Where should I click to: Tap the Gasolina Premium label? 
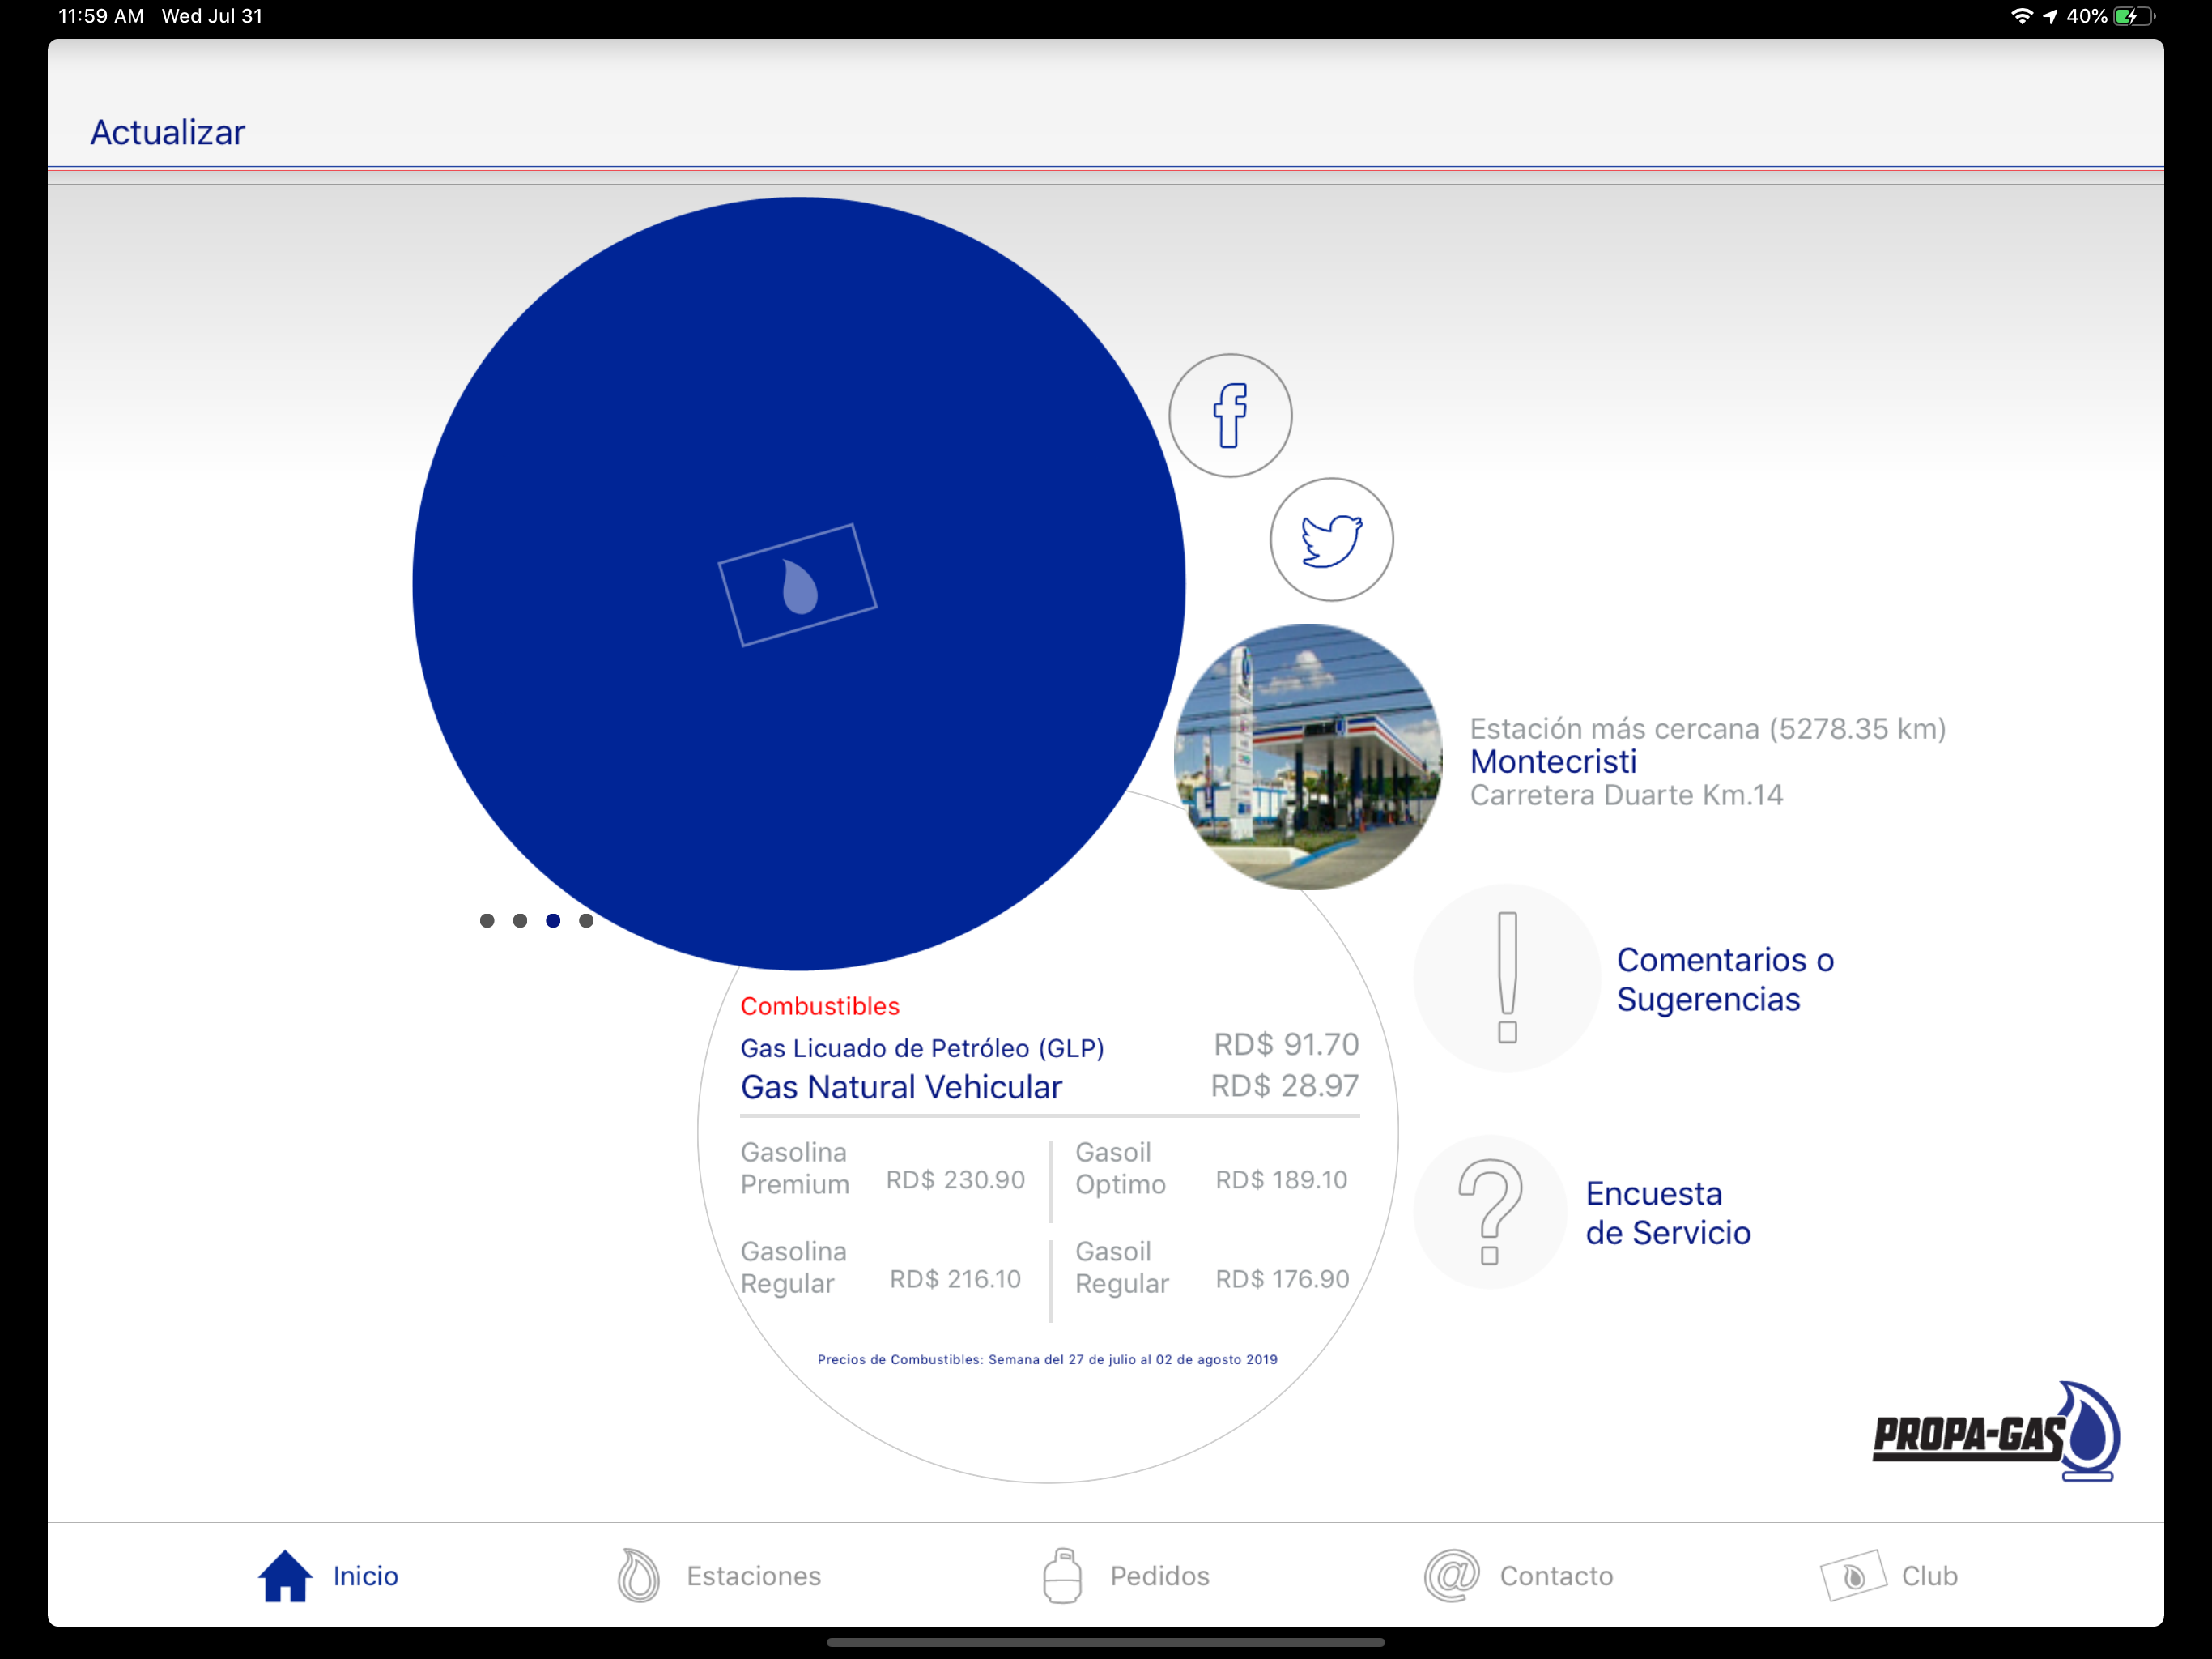pos(795,1168)
